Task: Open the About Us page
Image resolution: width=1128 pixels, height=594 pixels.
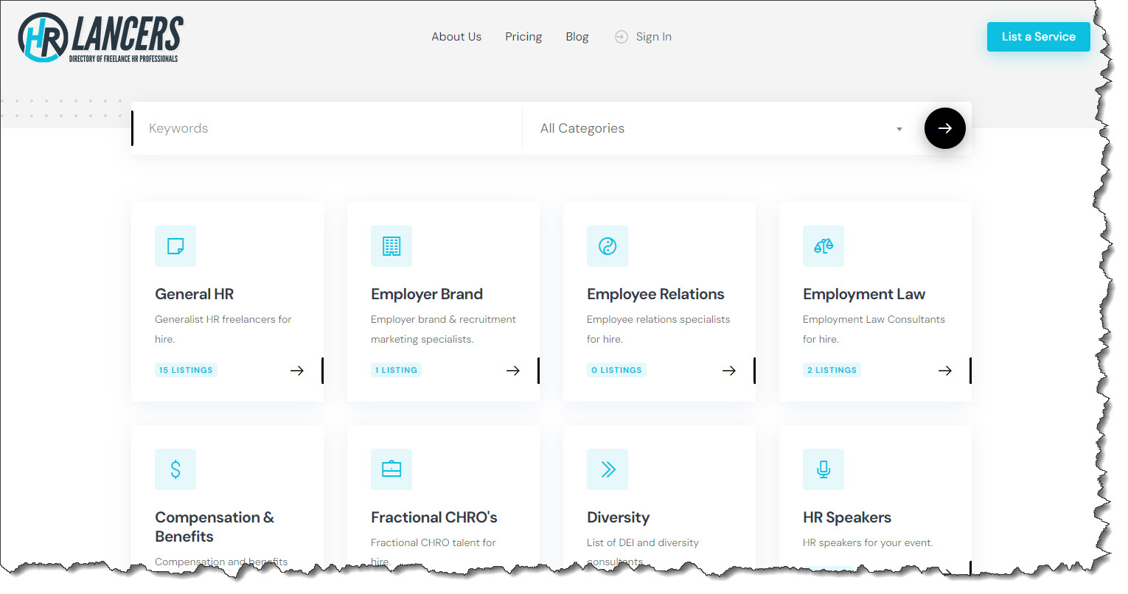Action: (456, 36)
